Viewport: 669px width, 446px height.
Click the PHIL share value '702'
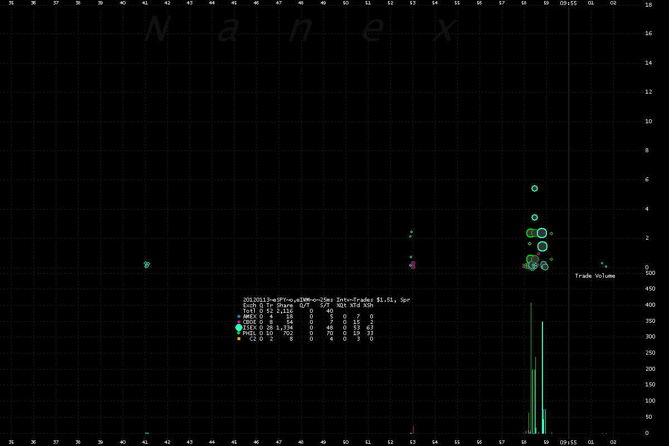tap(288, 333)
